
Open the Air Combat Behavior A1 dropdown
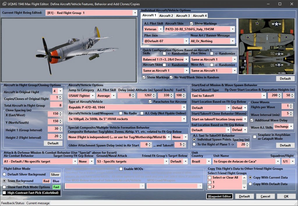tap(75, 161)
